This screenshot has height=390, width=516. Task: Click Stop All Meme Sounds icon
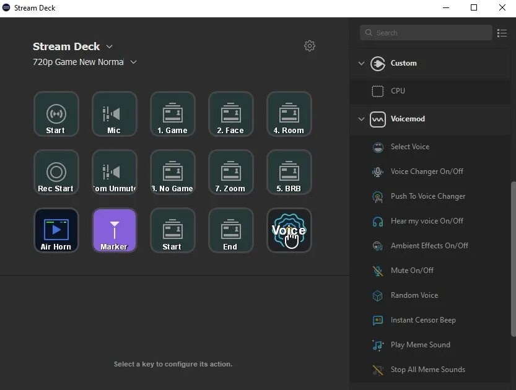(378, 370)
